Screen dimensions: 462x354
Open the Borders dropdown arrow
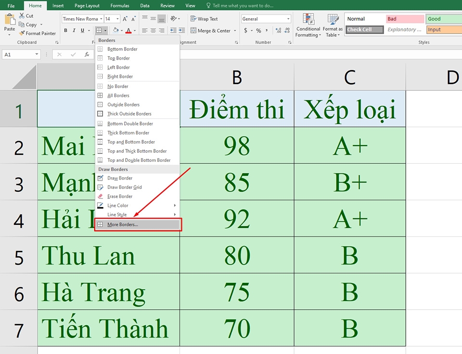tap(105, 30)
